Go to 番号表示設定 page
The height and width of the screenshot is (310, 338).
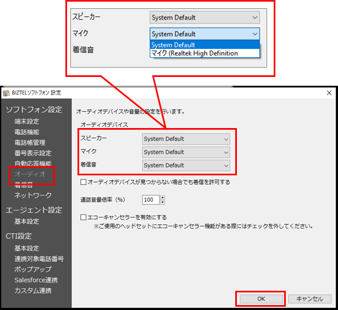33,153
